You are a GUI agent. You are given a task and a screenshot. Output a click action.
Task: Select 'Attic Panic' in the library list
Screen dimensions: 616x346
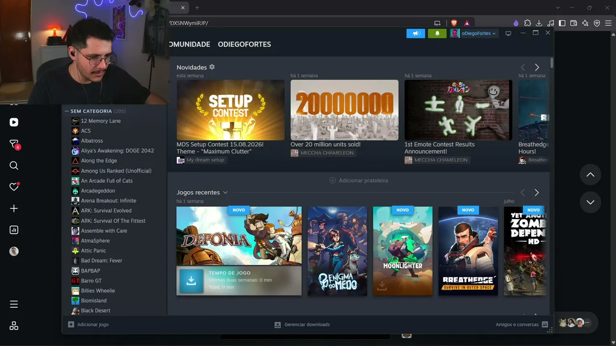click(93, 250)
